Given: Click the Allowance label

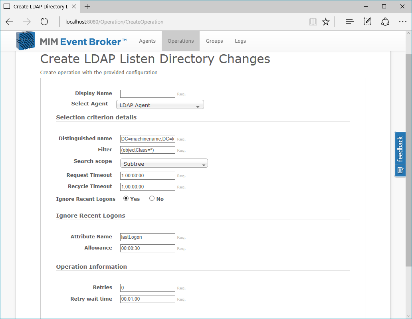Looking at the screenshot, I should pyautogui.click(x=98, y=248).
